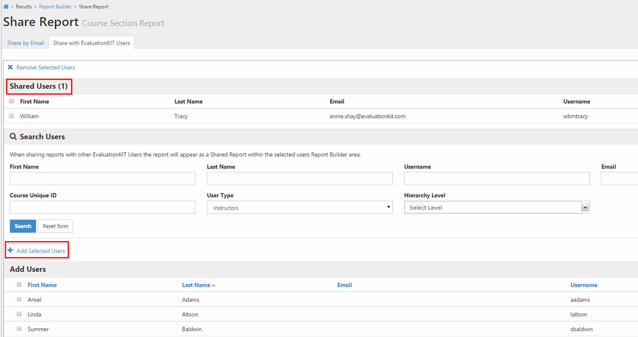638x337 pixels.
Task: Toggle select-all checkbox in Shared Users header
Action: pos(12,101)
